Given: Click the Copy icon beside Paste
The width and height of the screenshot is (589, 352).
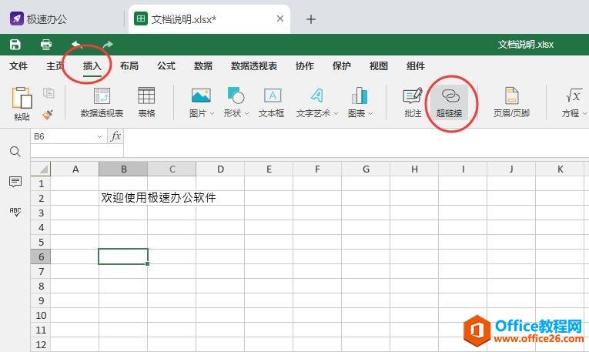Looking at the screenshot, I should click(49, 92).
